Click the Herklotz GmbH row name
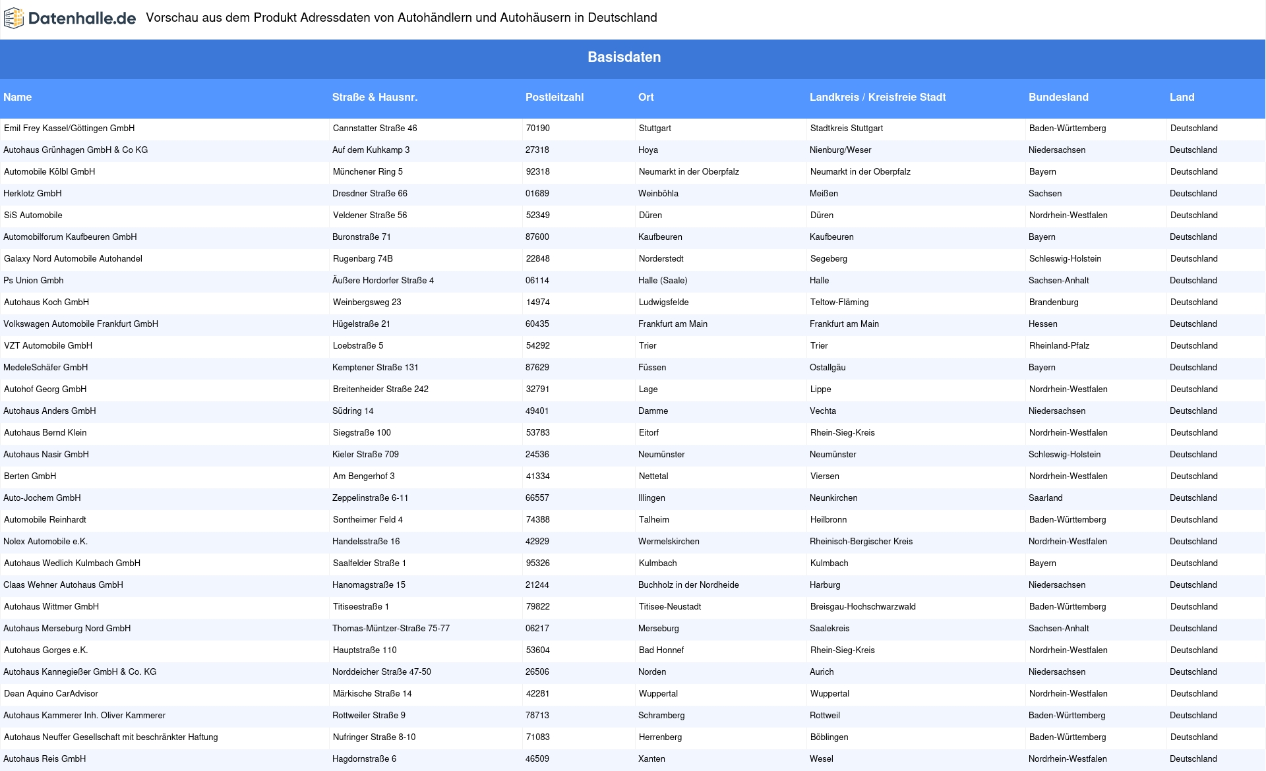This screenshot has height=771, width=1266. tap(32, 194)
